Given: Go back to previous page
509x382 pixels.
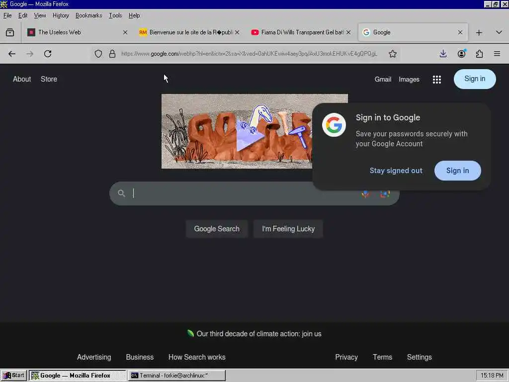Looking at the screenshot, I should 12,54.
